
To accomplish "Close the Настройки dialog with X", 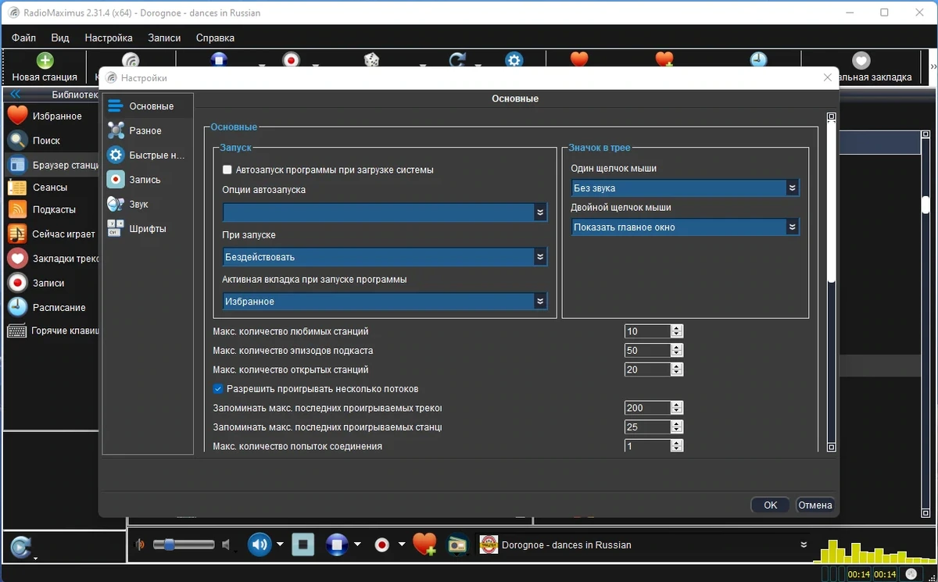I will coord(828,77).
